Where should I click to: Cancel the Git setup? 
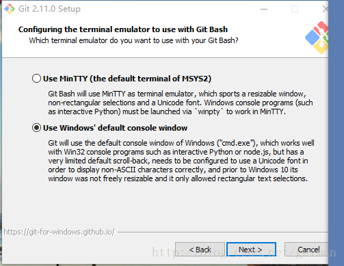point(306,250)
